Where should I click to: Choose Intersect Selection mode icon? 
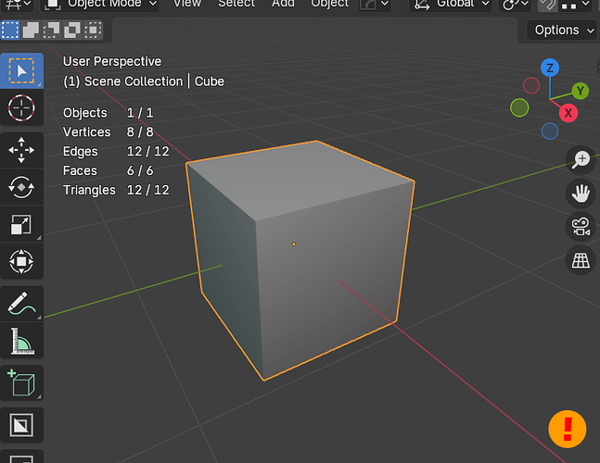tap(93, 31)
